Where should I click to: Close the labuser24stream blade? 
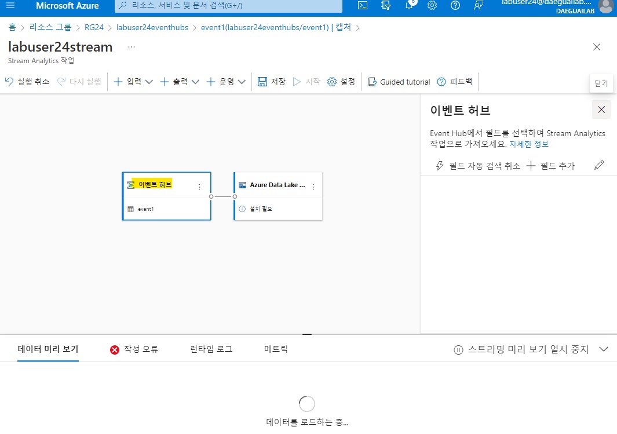click(x=597, y=47)
